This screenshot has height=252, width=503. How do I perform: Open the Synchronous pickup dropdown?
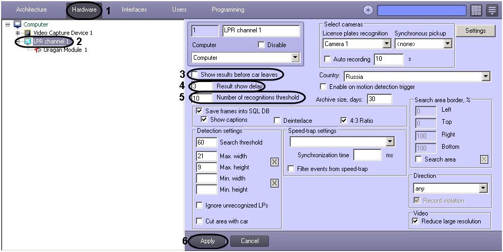pyautogui.click(x=448, y=44)
